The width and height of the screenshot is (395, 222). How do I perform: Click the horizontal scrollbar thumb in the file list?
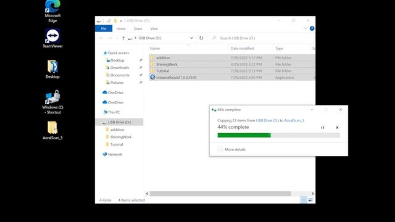pyautogui.click(x=220, y=194)
